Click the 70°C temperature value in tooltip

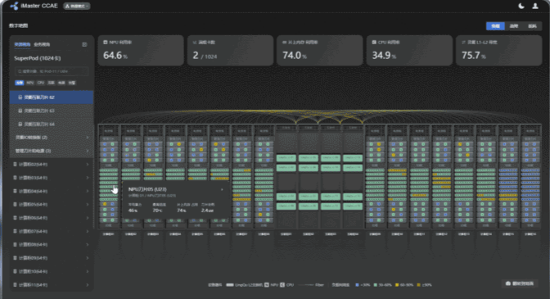[157, 211]
